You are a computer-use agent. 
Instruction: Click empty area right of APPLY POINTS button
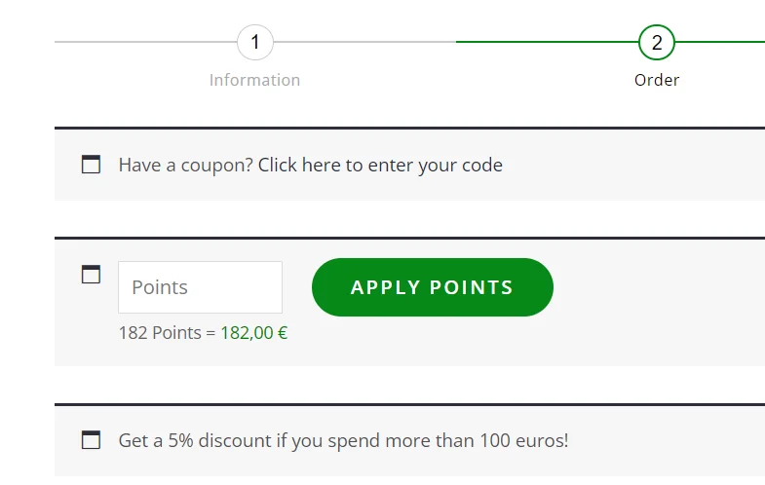point(659,287)
